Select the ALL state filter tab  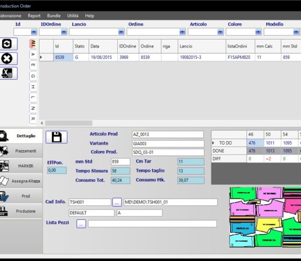(33, 43)
